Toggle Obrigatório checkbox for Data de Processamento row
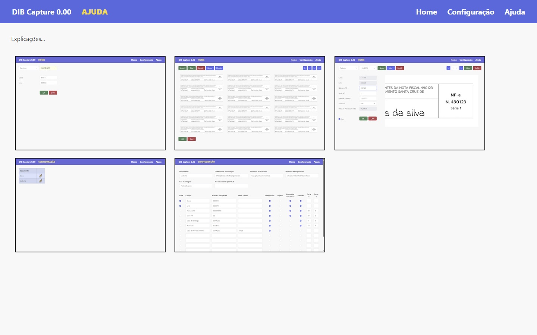This screenshot has height=335, width=537. click(270, 231)
